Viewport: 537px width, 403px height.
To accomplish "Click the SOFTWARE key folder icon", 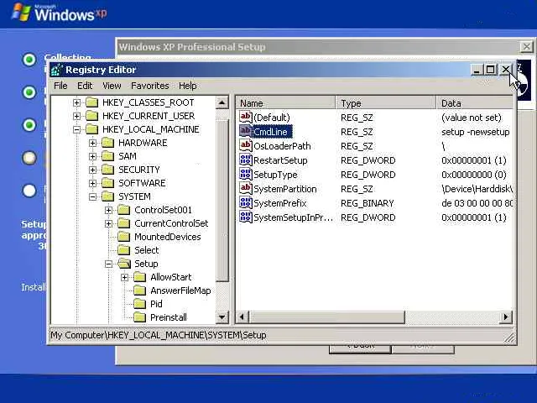I will click(x=108, y=183).
